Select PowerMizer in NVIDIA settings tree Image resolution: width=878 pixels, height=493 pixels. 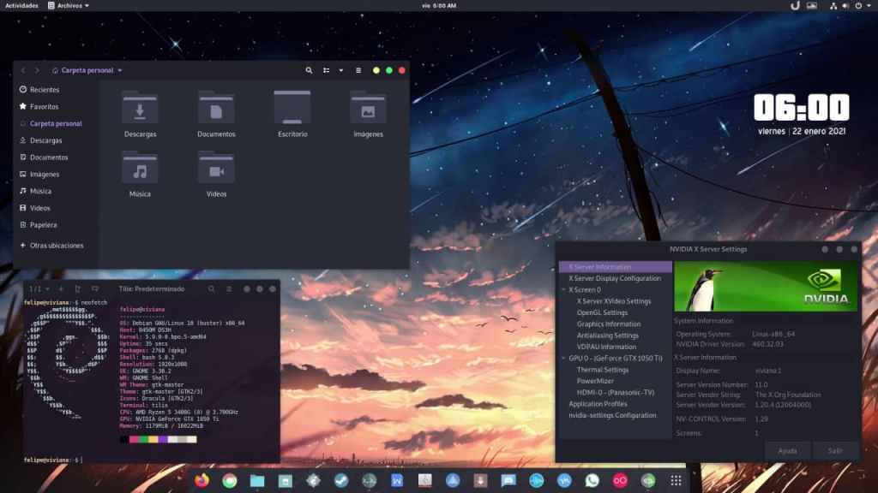(594, 381)
